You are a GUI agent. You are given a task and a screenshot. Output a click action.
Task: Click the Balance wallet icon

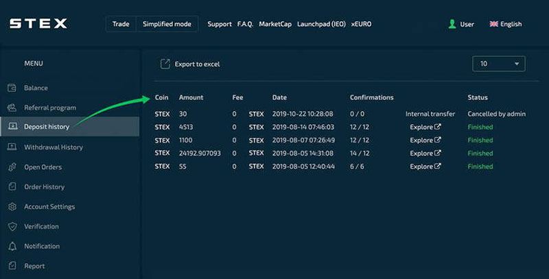12,88
